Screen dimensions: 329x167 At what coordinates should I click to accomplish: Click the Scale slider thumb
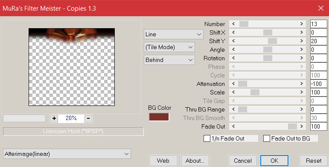point(255,92)
